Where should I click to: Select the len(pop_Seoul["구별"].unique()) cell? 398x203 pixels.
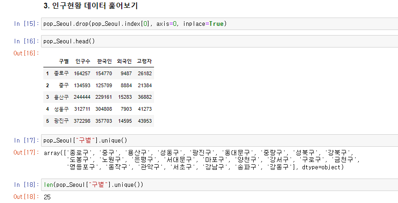pyautogui.click(x=220, y=185)
